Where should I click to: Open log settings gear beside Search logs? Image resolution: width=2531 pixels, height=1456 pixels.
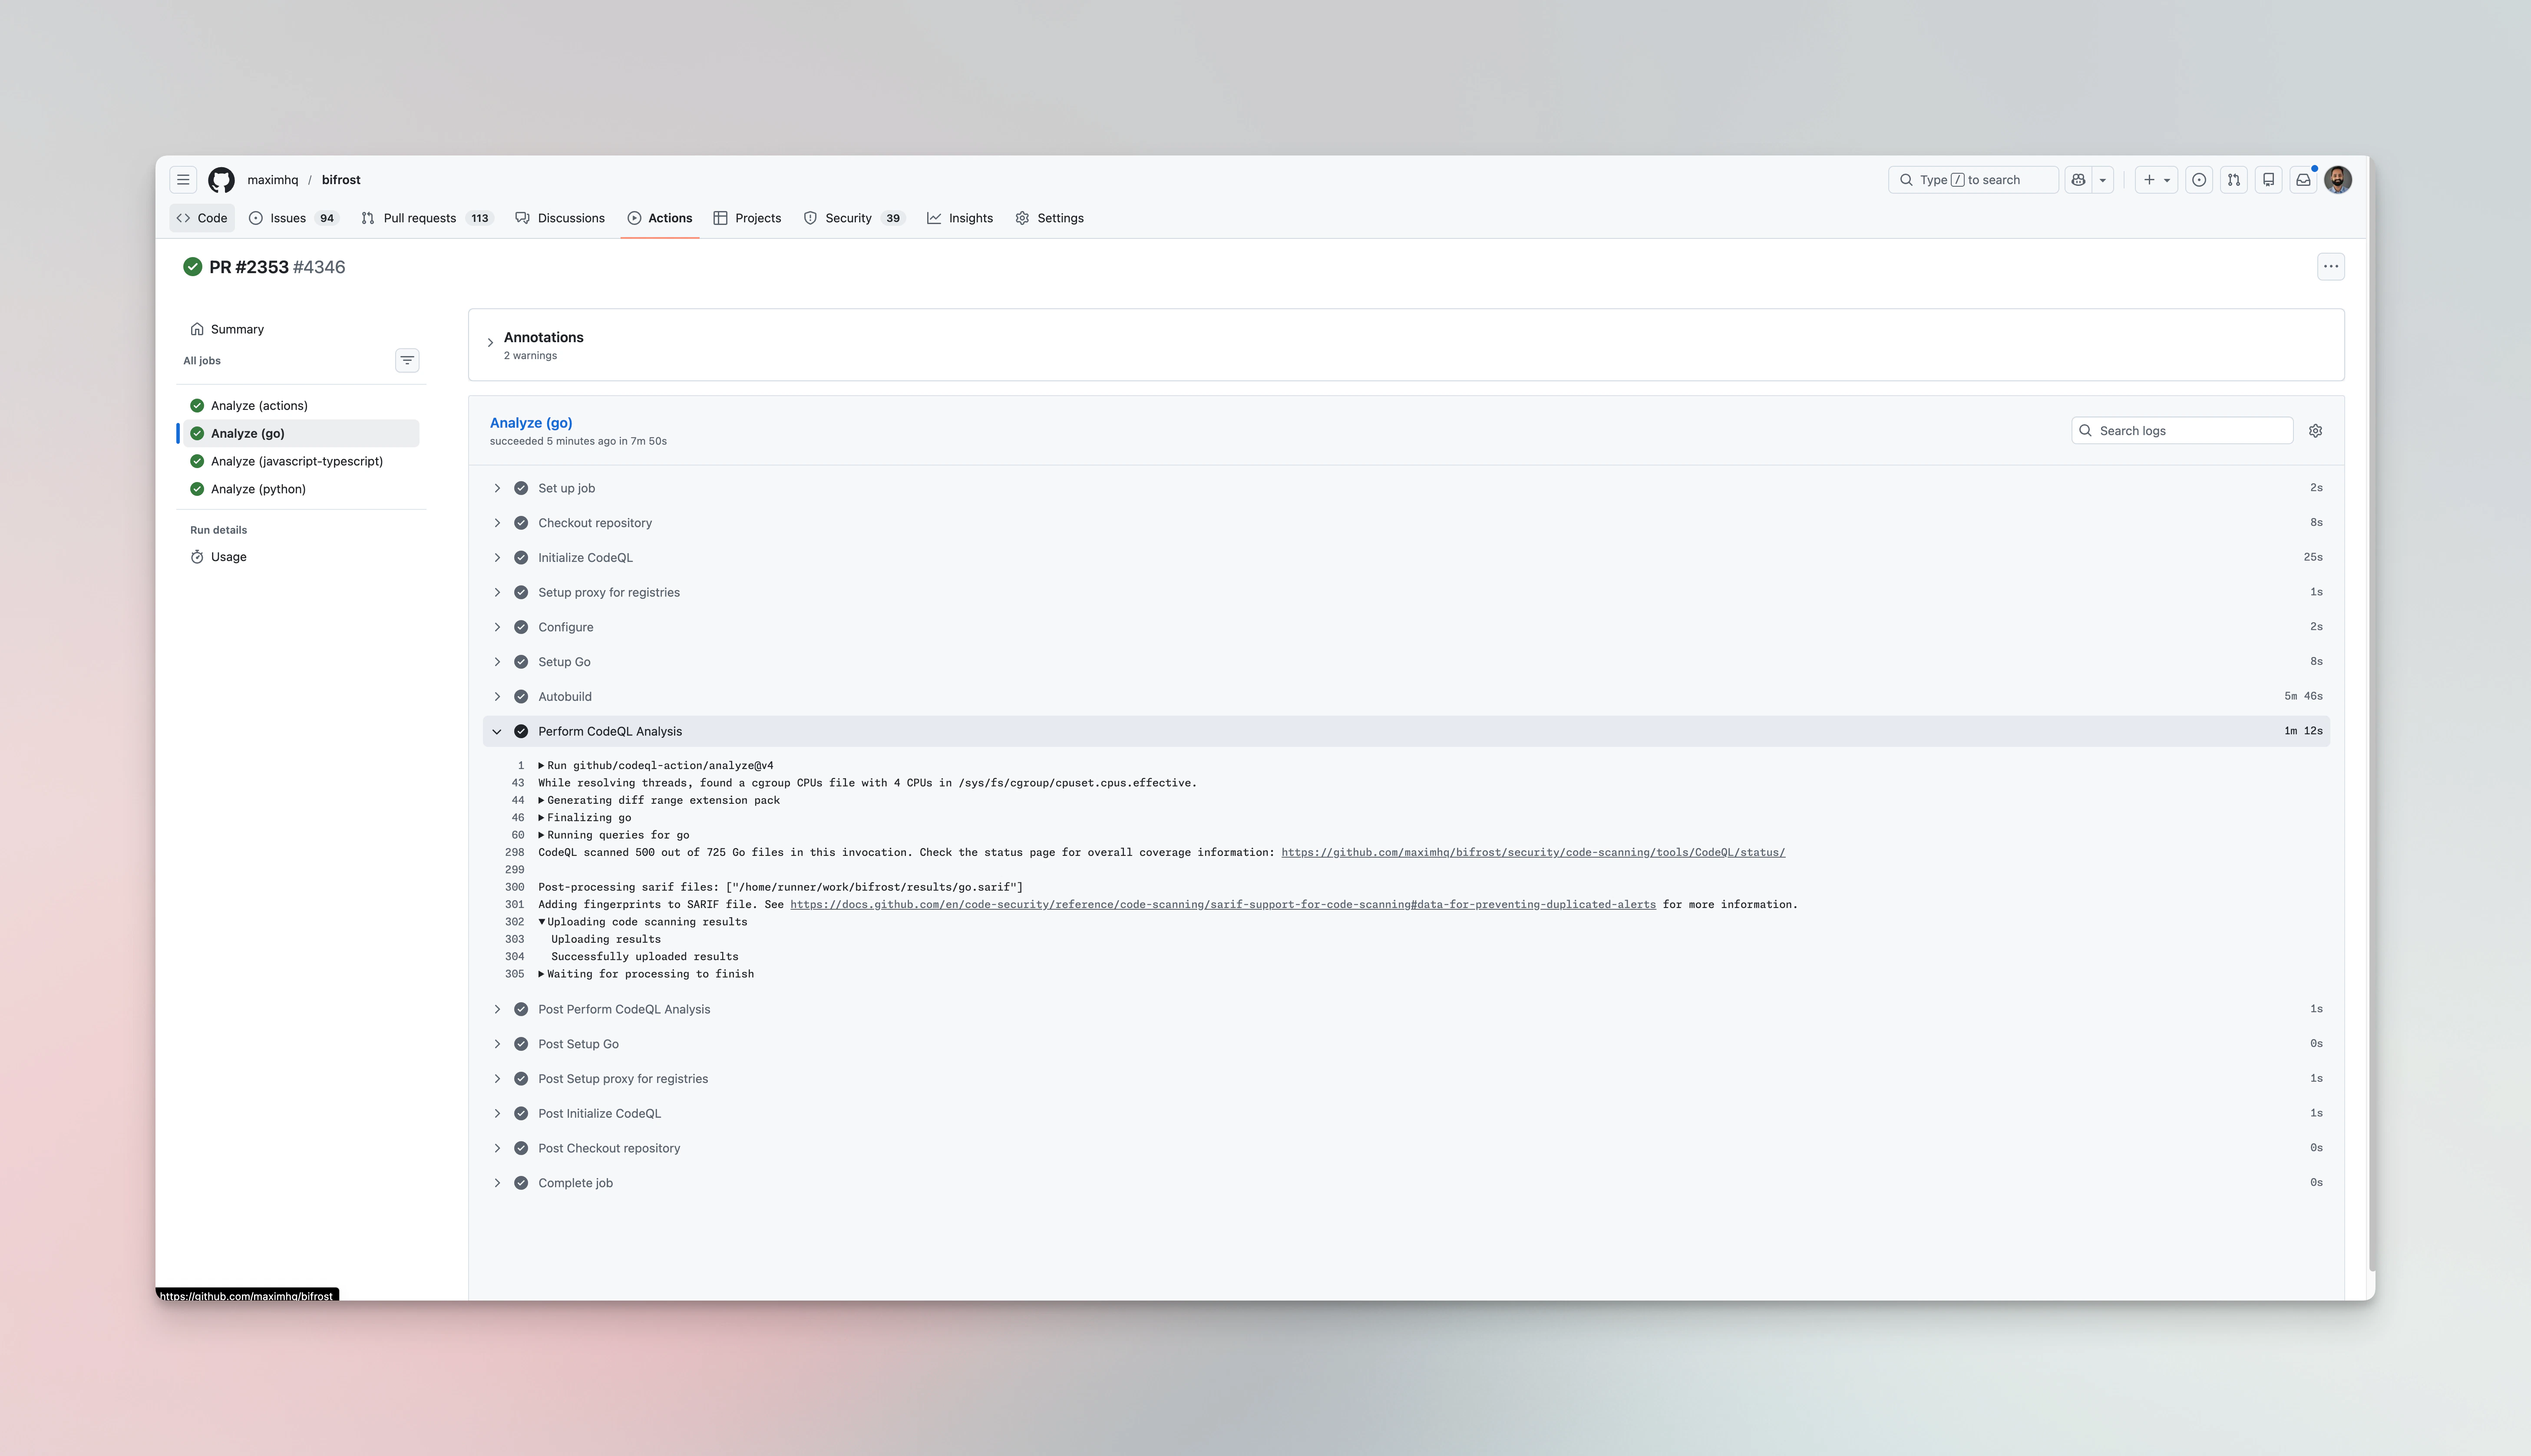pos(2315,430)
